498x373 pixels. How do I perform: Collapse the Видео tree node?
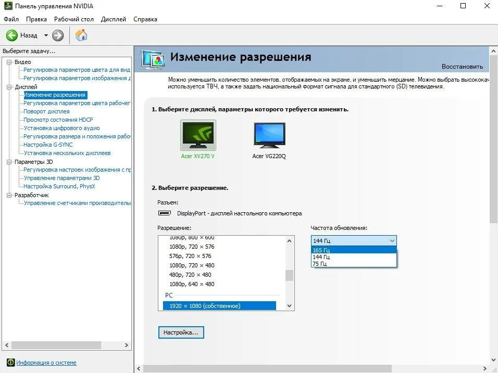point(9,62)
